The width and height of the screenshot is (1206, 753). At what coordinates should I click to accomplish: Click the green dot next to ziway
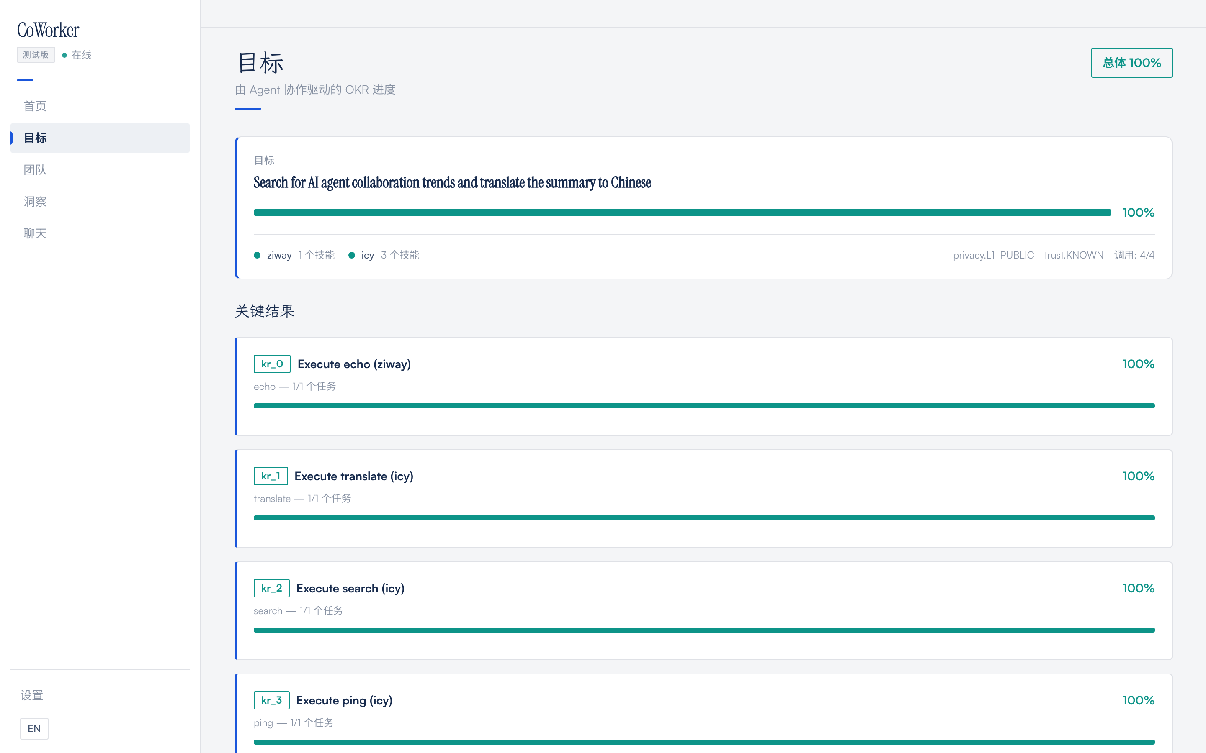click(257, 255)
